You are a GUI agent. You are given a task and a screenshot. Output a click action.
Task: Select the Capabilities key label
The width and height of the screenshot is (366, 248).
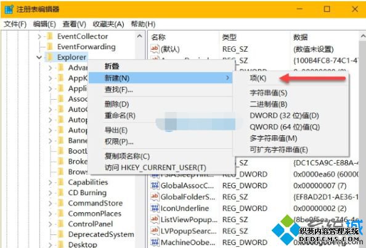click(88, 182)
